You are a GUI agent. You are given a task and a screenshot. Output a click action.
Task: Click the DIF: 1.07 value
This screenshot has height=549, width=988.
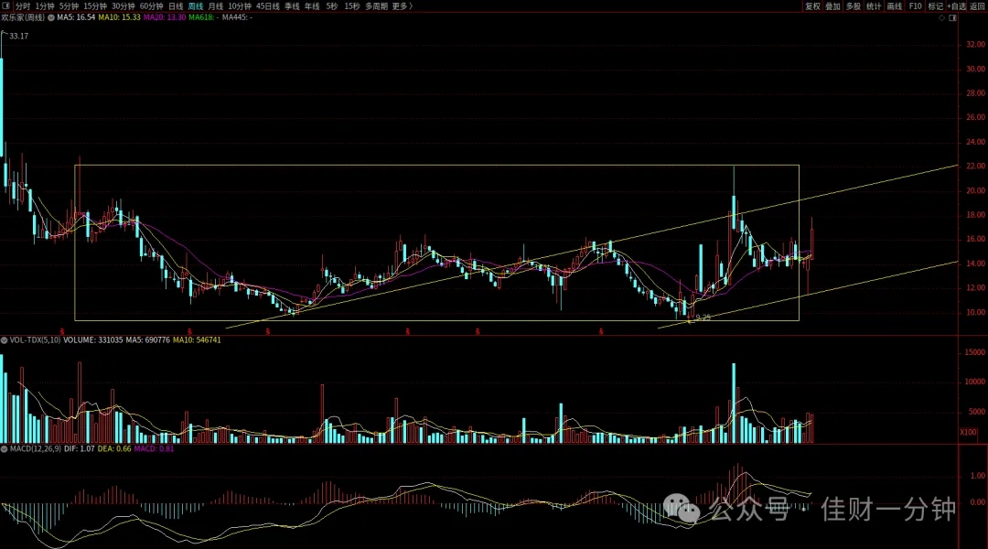tap(80, 449)
